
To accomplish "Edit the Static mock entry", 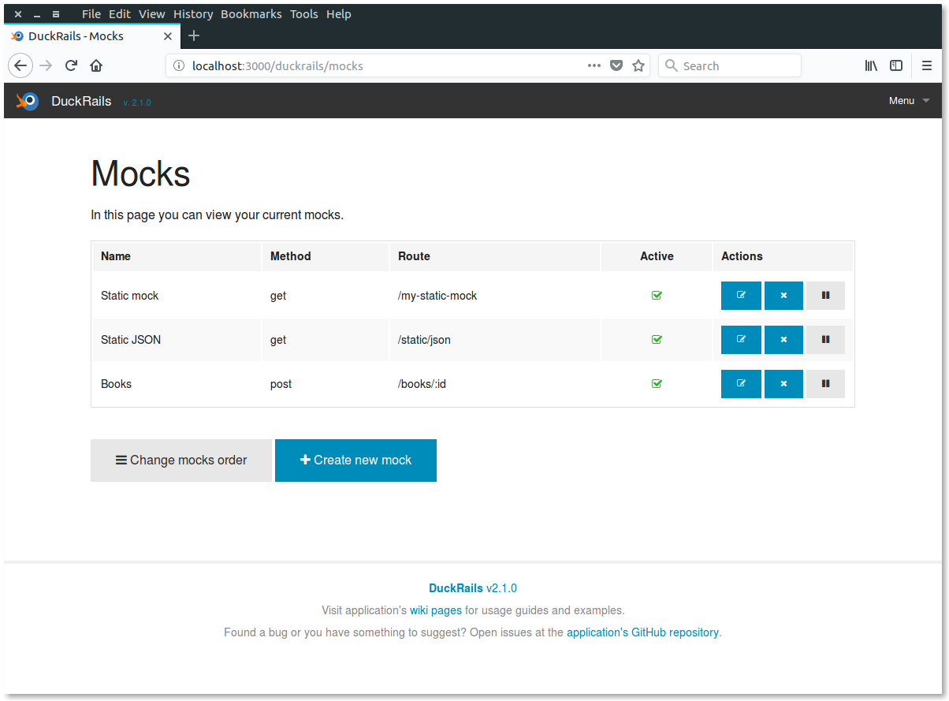I will (x=741, y=296).
